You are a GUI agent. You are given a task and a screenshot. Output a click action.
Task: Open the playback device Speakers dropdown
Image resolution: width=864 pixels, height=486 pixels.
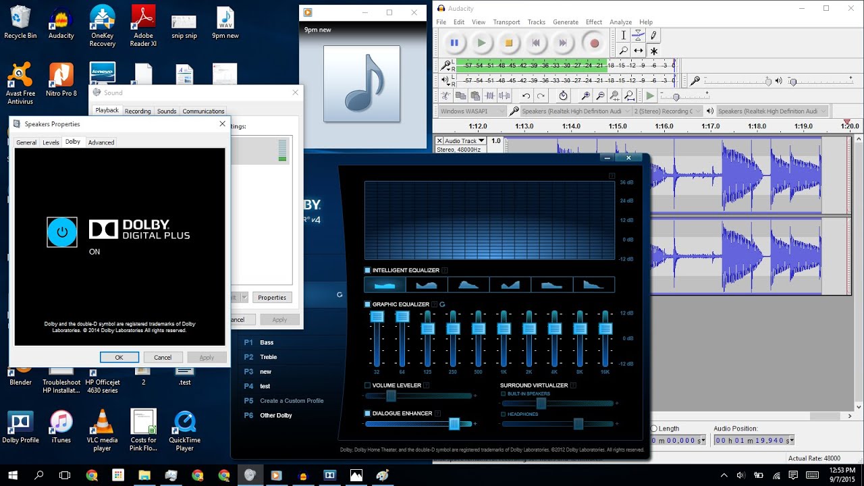point(772,111)
